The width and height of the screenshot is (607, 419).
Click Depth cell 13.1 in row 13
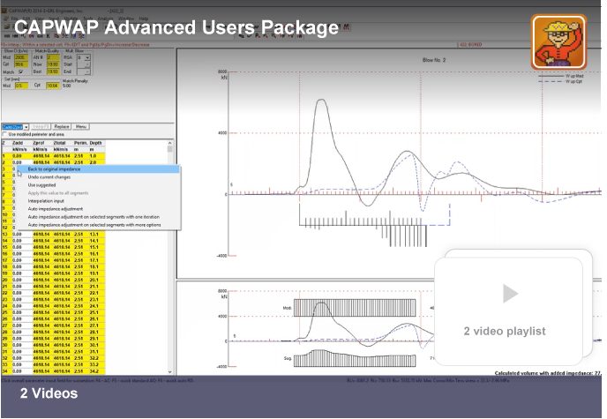[x=97, y=234]
